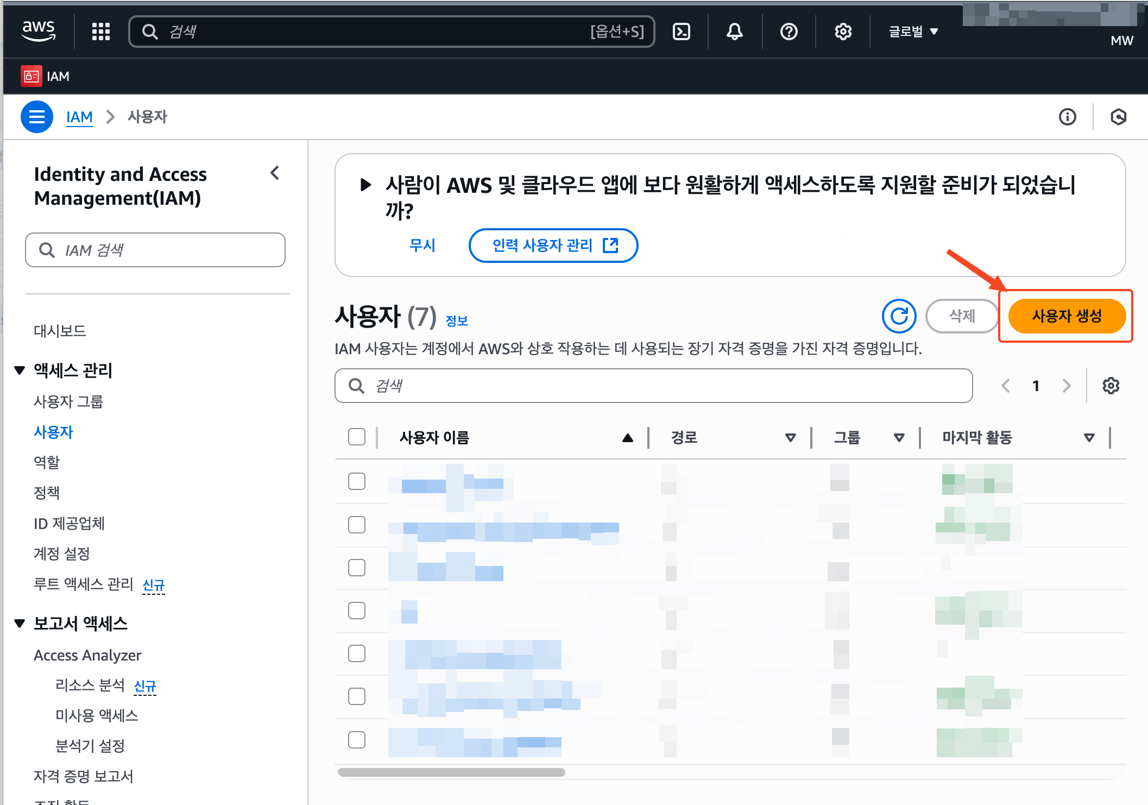Screen dimensions: 1148x805
Task: Click the horizontal table scrollbar
Action: pos(451,772)
